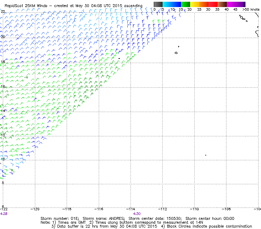Click note '4) Black Circles indicate possible contamination'
This screenshot has height=229, width=261.
(x=207, y=226)
